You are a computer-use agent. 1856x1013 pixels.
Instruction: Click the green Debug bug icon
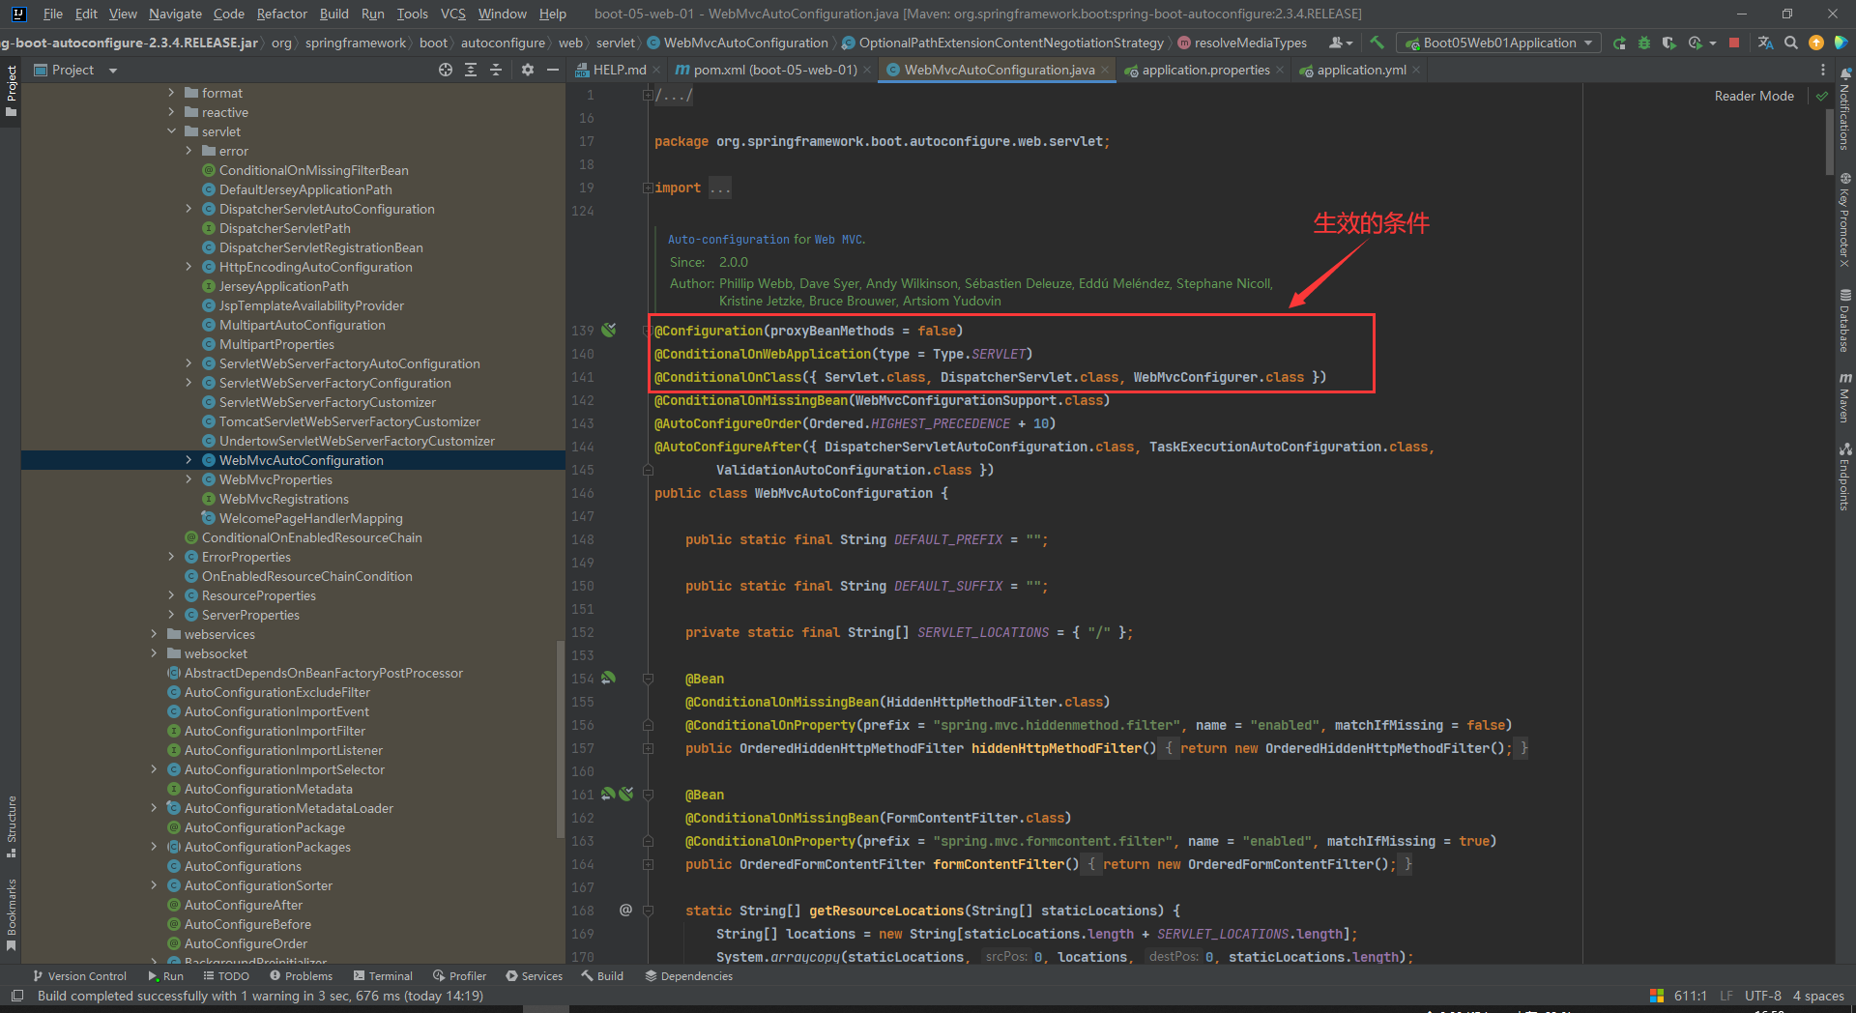click(1643, 43)
